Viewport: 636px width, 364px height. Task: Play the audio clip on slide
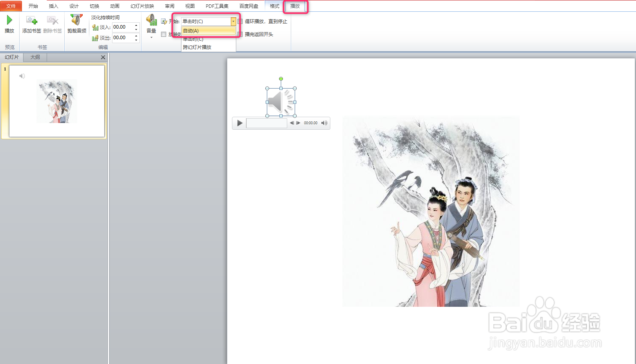click(240, 123)
